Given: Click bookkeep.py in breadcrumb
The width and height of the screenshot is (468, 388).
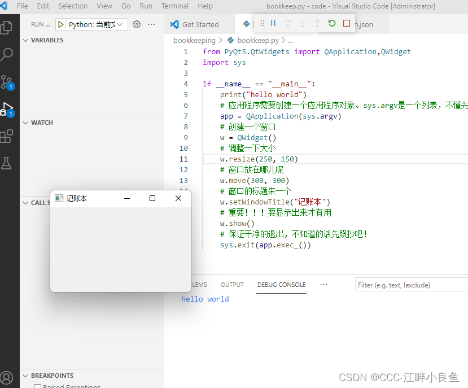Looking at the screenshot, I should pos(258,40).
